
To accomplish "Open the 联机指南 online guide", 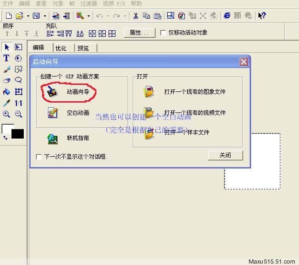I will click(68, 138).
